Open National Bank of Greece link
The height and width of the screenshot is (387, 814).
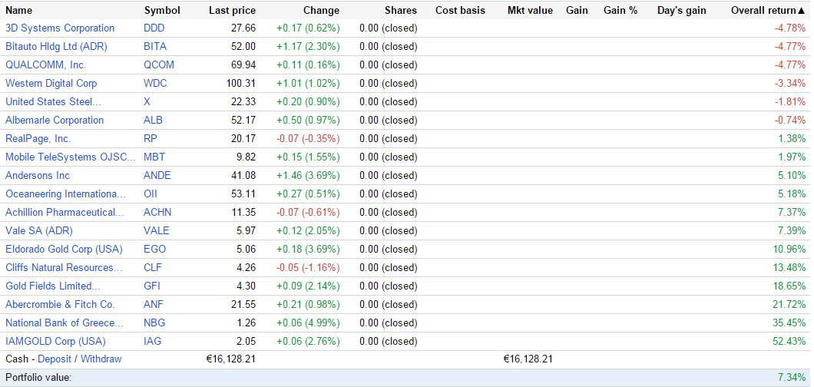pyautogui.click(x=65, y=323)
